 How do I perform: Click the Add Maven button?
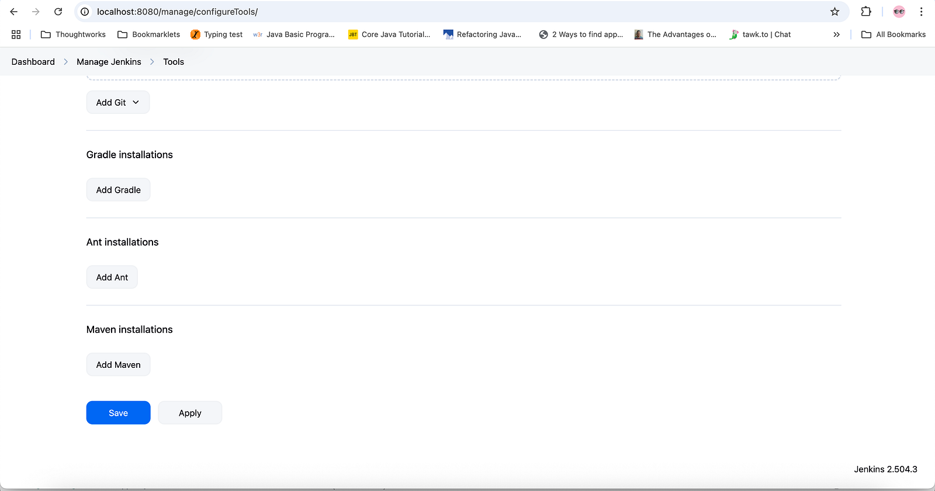118,365
